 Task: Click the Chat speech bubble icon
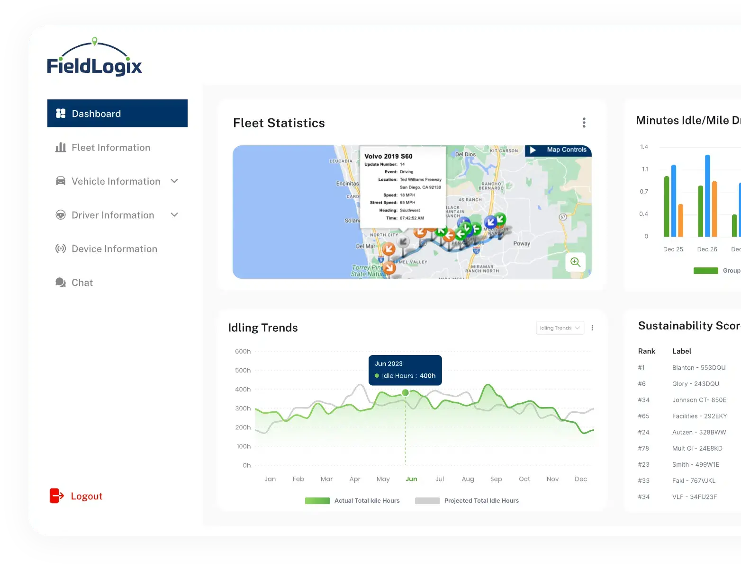[x=61, y=283]
